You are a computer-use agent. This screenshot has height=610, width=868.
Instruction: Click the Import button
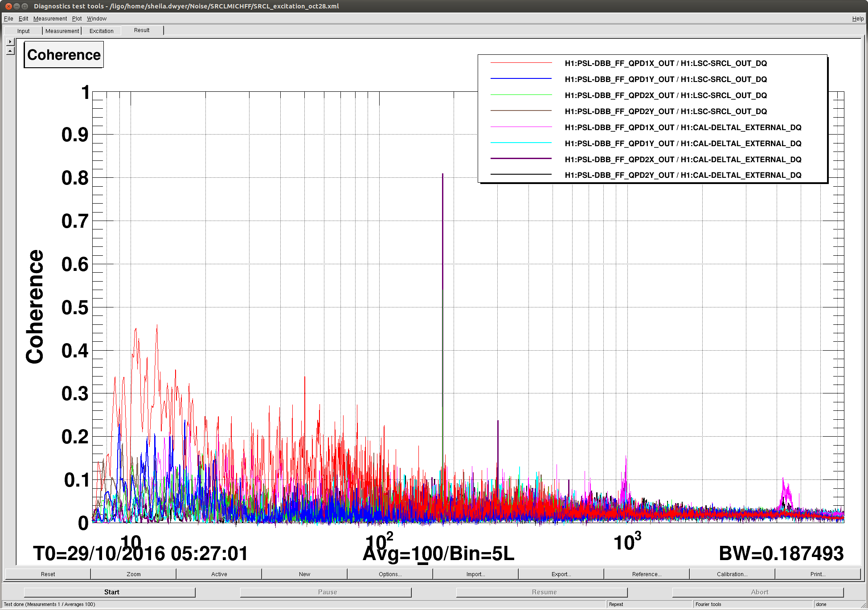[x=475, y=574]
